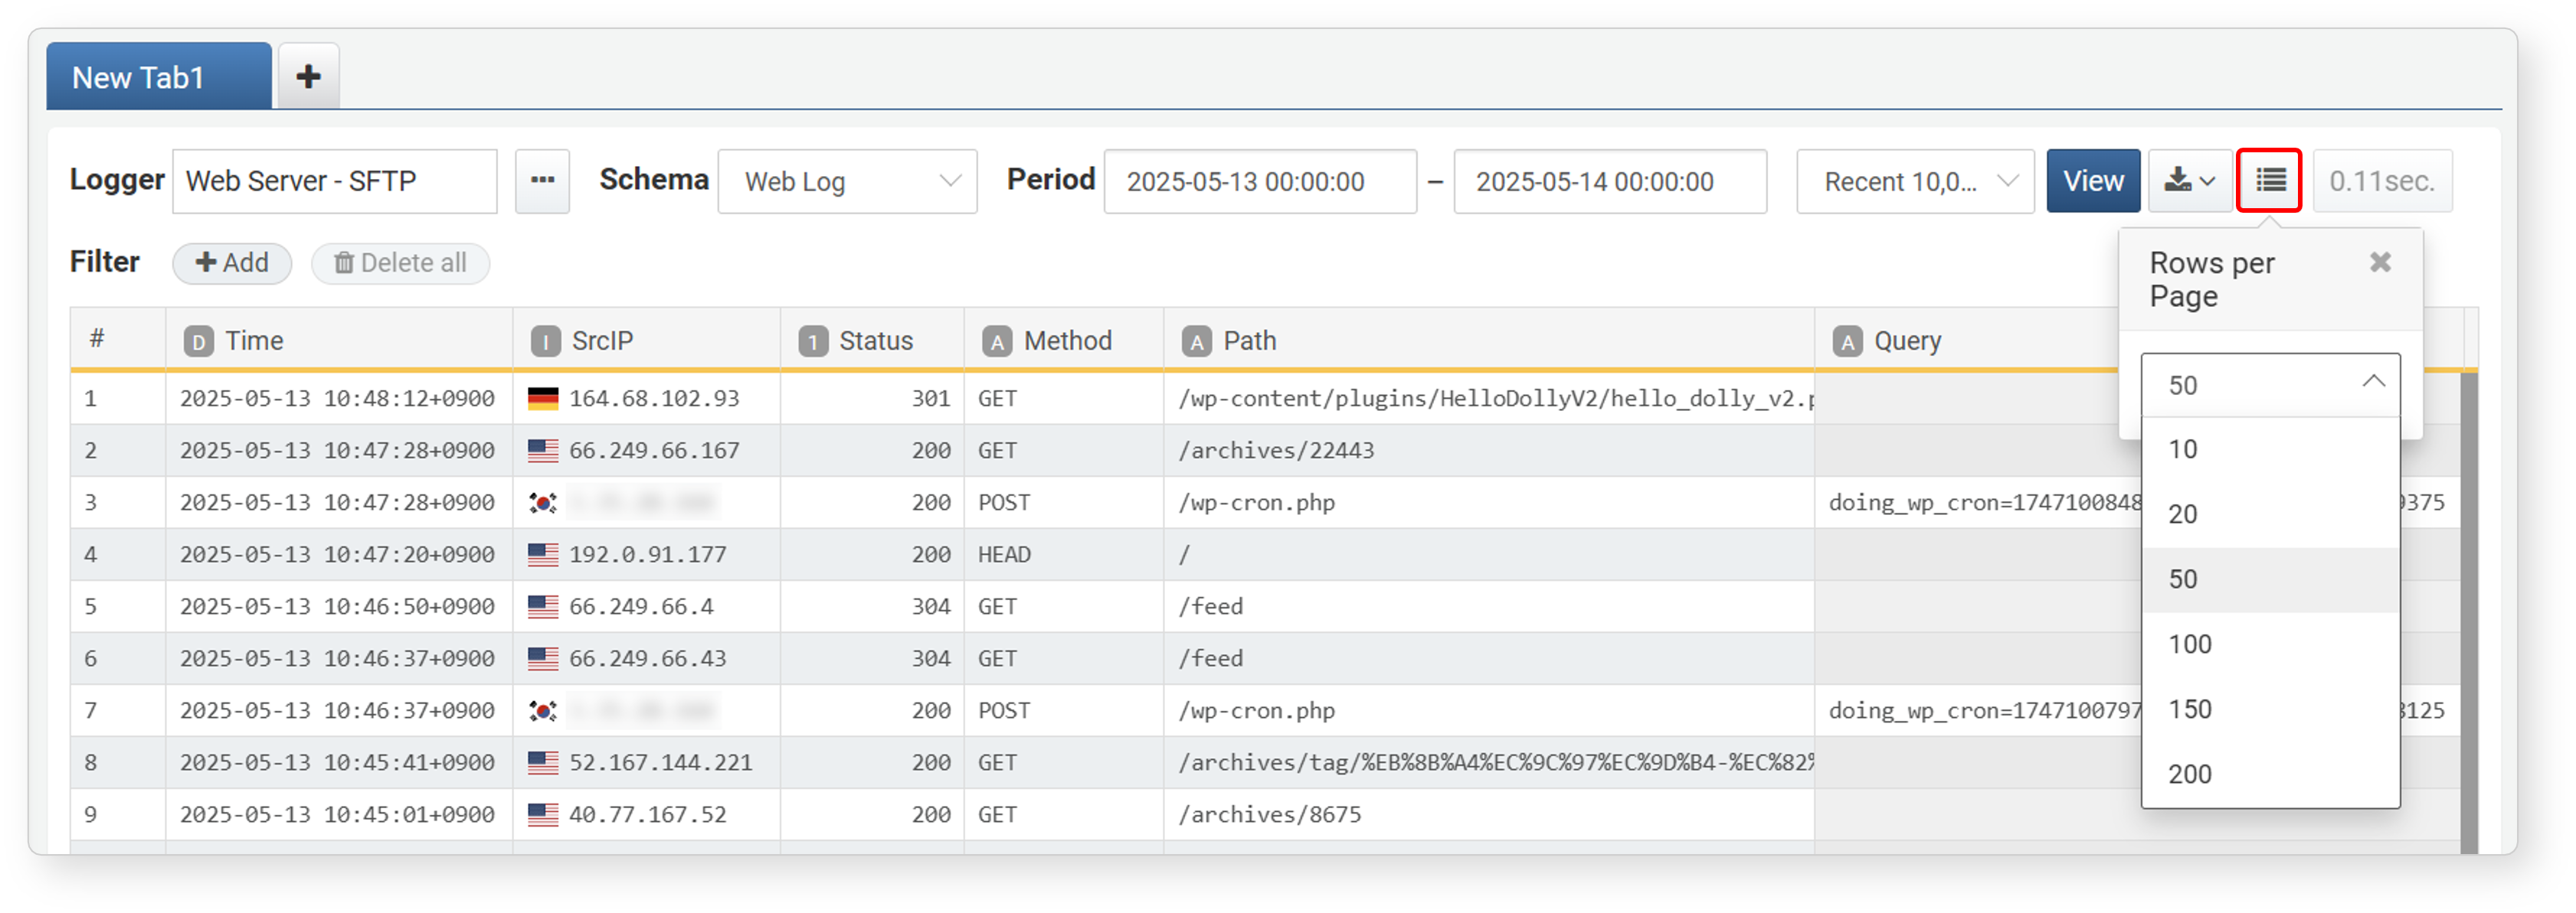Select 100 rows per page
The height and width of the screenshot is (913, 2576).
click(x=2270, y=644)
